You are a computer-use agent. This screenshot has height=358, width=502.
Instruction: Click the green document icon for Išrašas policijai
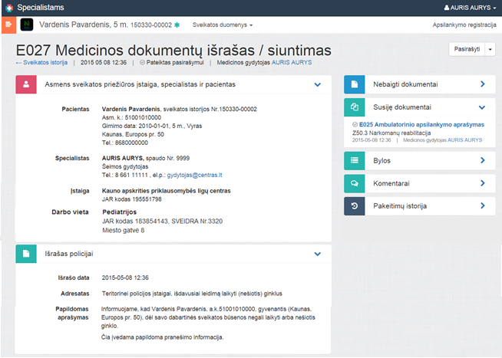point(26,254)
